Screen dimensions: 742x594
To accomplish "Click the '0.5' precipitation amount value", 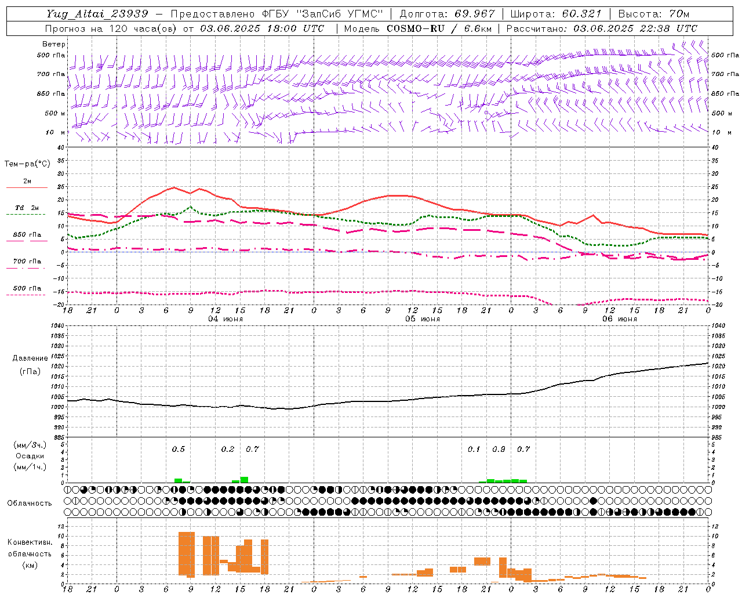I will pyautogui.click(x=179, y=449).
